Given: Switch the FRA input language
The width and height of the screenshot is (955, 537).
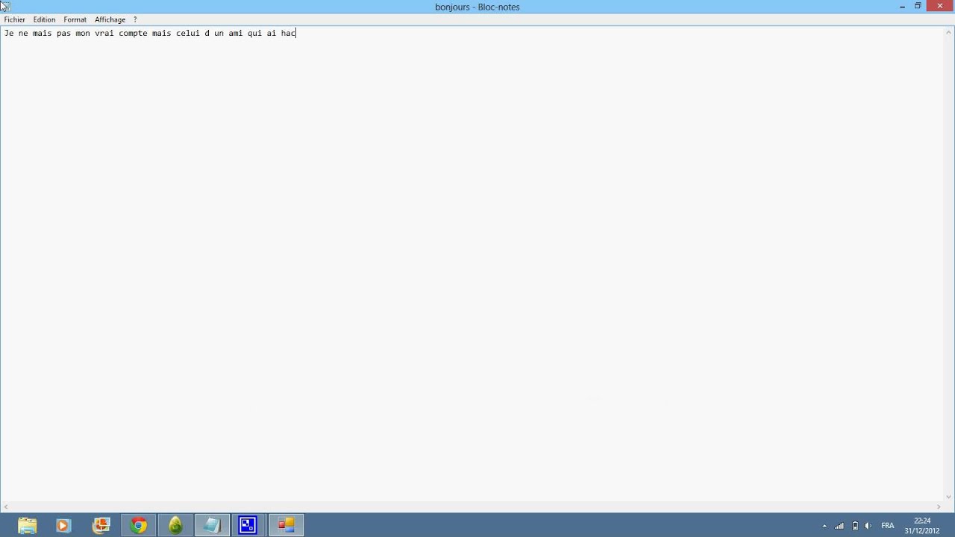Looking at the screenshot, I should [x=887, y=526].
